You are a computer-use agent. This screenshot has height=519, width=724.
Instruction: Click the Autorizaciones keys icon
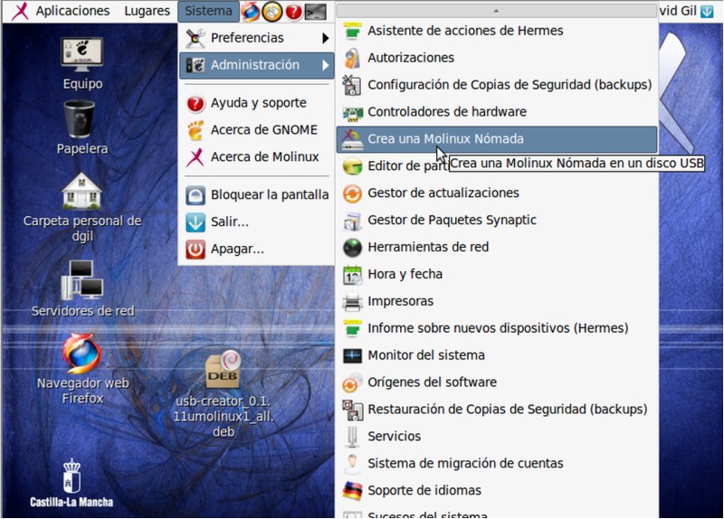352,58
